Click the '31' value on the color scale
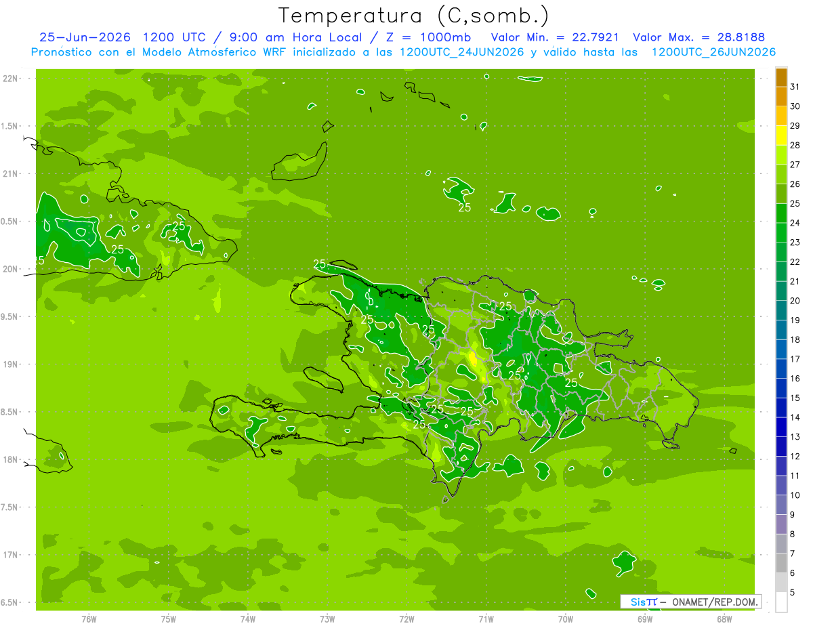 coord(795,87)
